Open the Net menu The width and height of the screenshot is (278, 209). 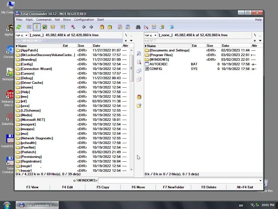coord(57,20)
